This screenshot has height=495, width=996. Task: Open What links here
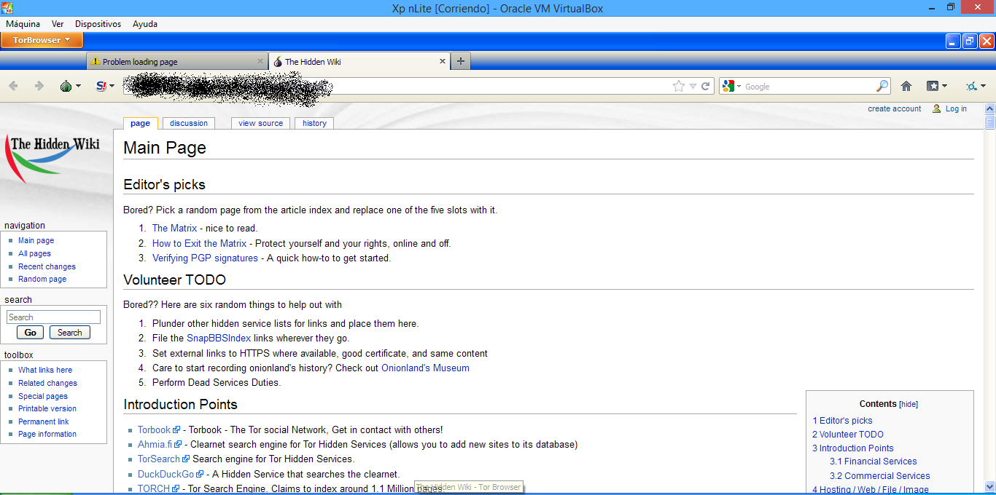(x=45, y=370)
